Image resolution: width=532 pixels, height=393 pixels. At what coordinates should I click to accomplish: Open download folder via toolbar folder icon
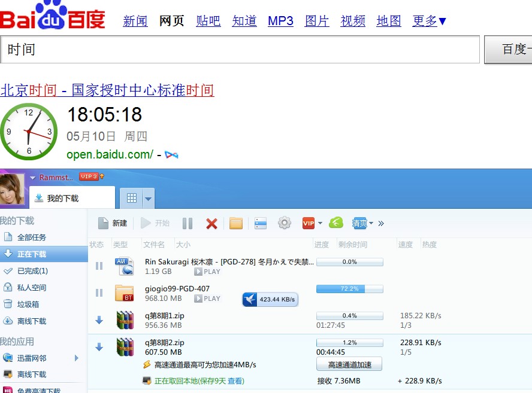tap(236, 223)
